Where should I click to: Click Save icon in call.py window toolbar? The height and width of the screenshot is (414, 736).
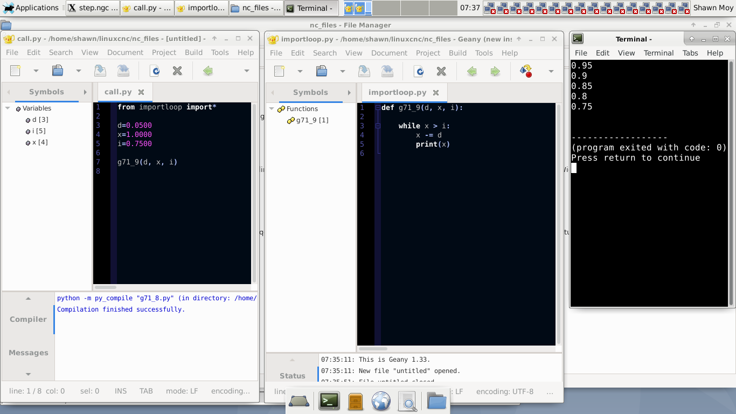point(100,71)
